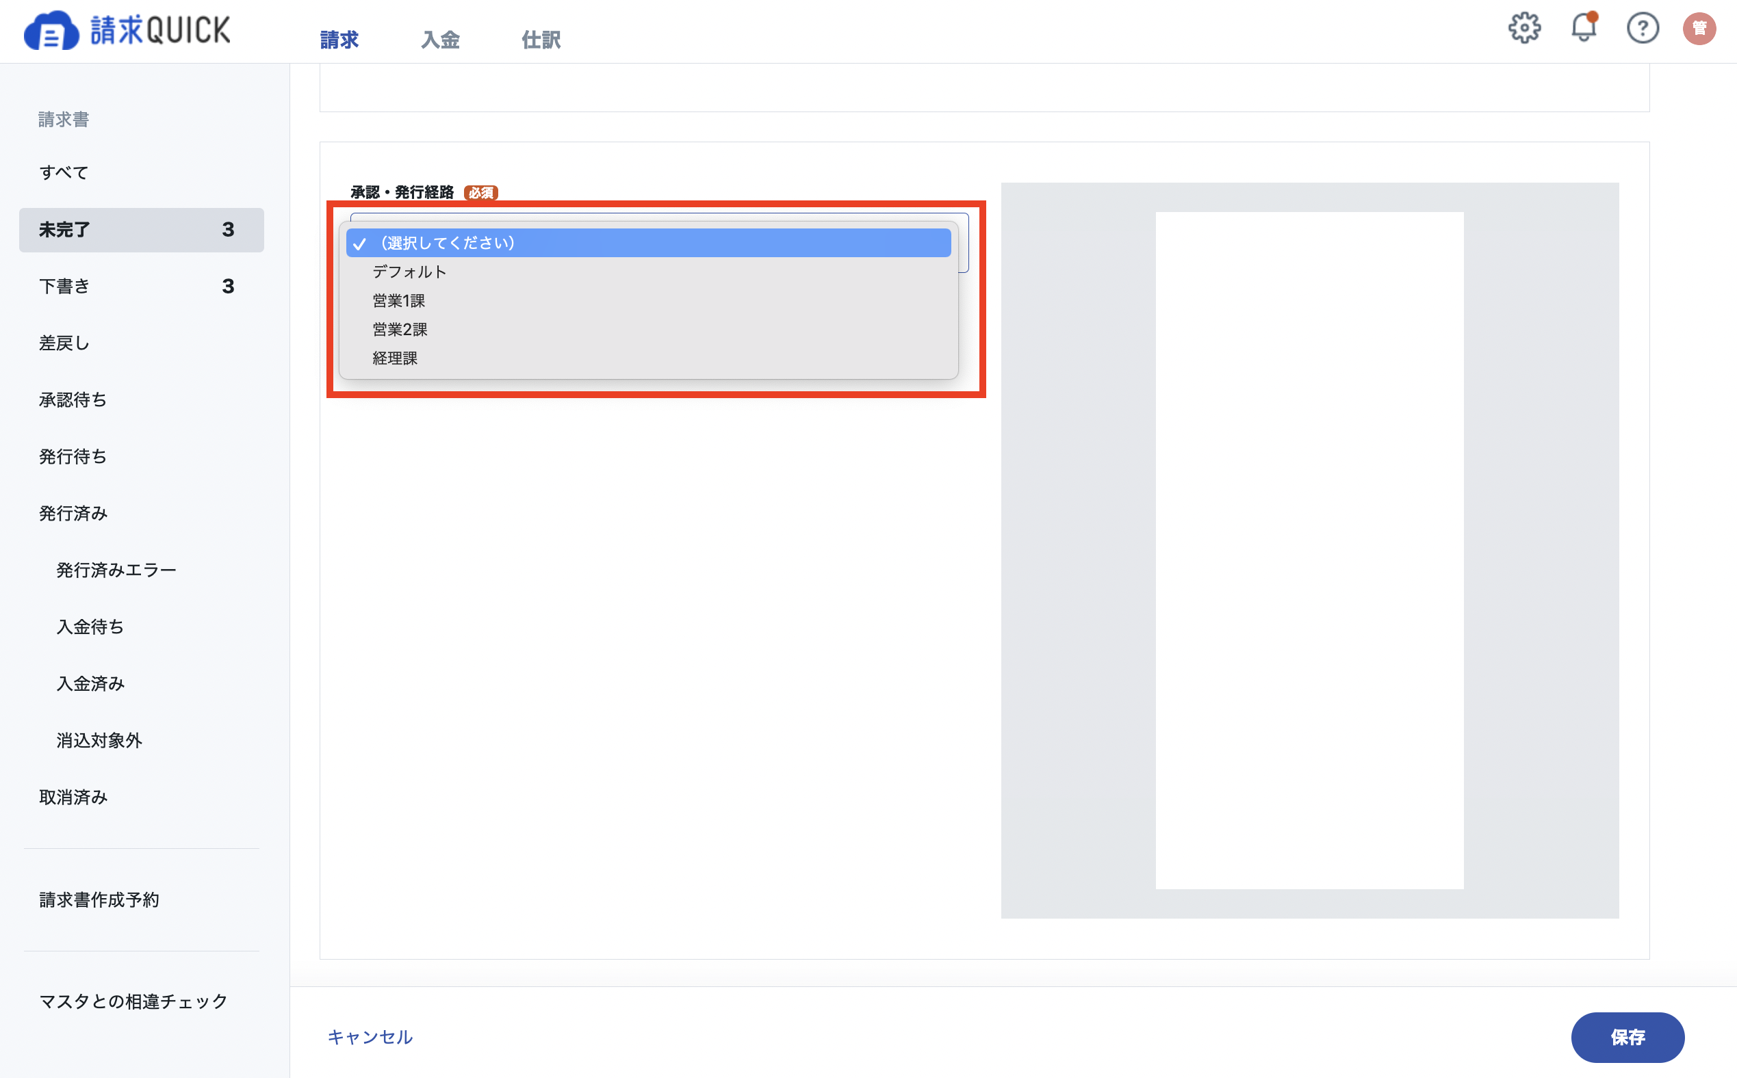
Task: Open 下書き in the sidebar
Action: pos(141,287)
